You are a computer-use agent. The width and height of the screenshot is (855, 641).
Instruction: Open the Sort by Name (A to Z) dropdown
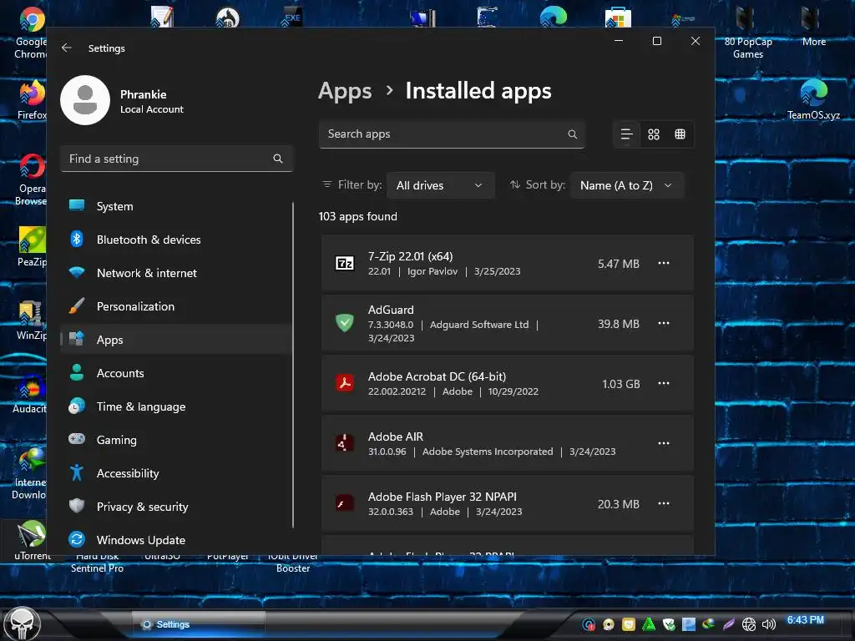tap(626, 185)
